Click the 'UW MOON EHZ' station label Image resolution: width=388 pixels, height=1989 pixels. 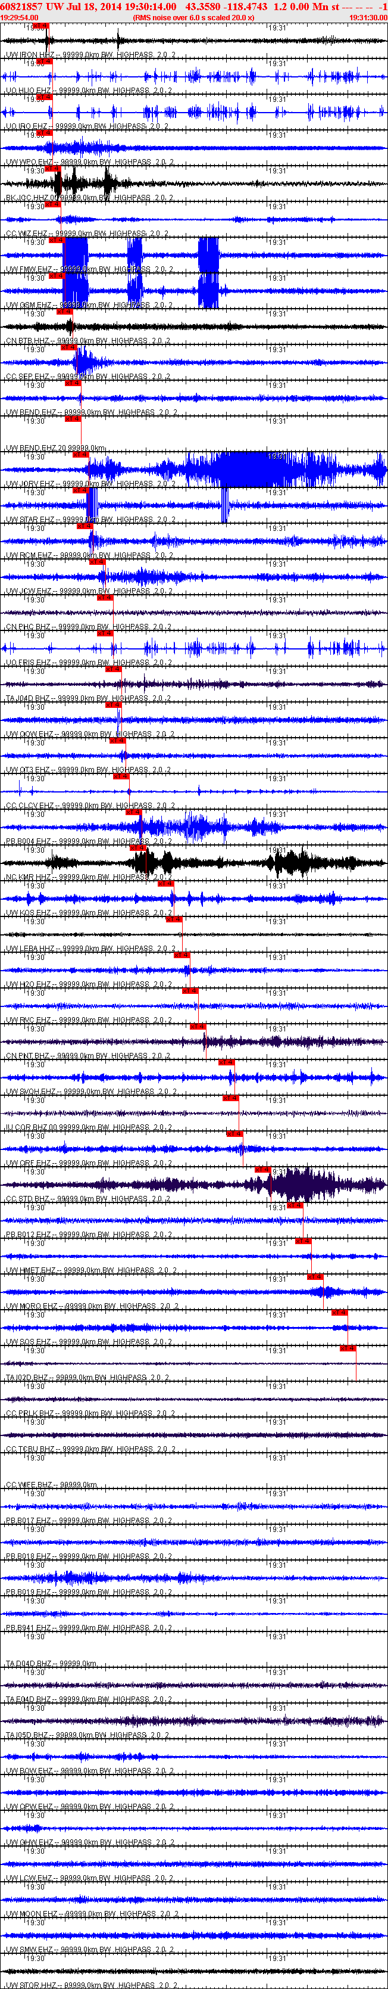click(x=32, y=1915)
